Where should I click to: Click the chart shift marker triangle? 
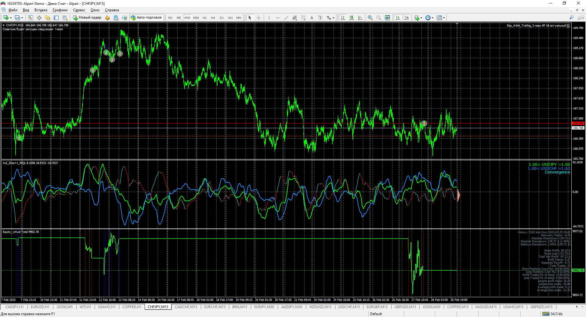tap(457, 24)
